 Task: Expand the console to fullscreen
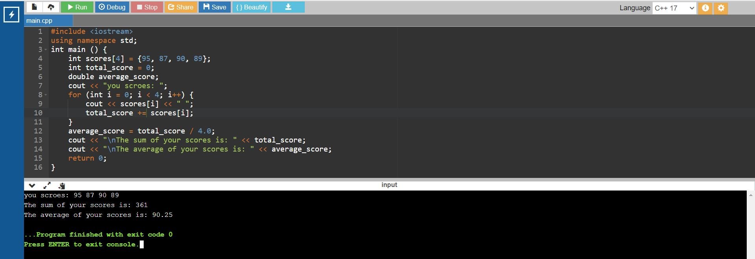tap(47, 185)
